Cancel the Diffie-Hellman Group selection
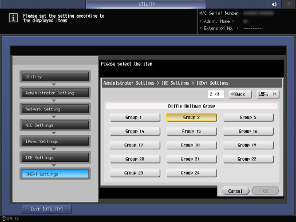Viewport: 296px width, 222px height. point(235,191)
